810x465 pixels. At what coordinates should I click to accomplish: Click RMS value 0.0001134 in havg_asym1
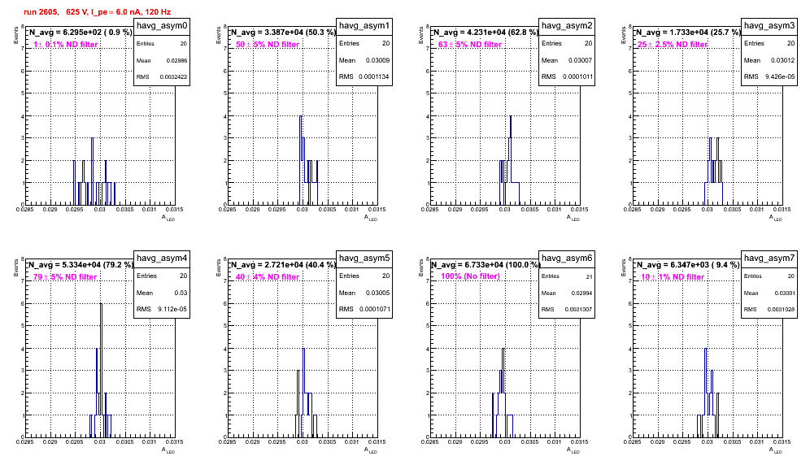coord(374,77)
